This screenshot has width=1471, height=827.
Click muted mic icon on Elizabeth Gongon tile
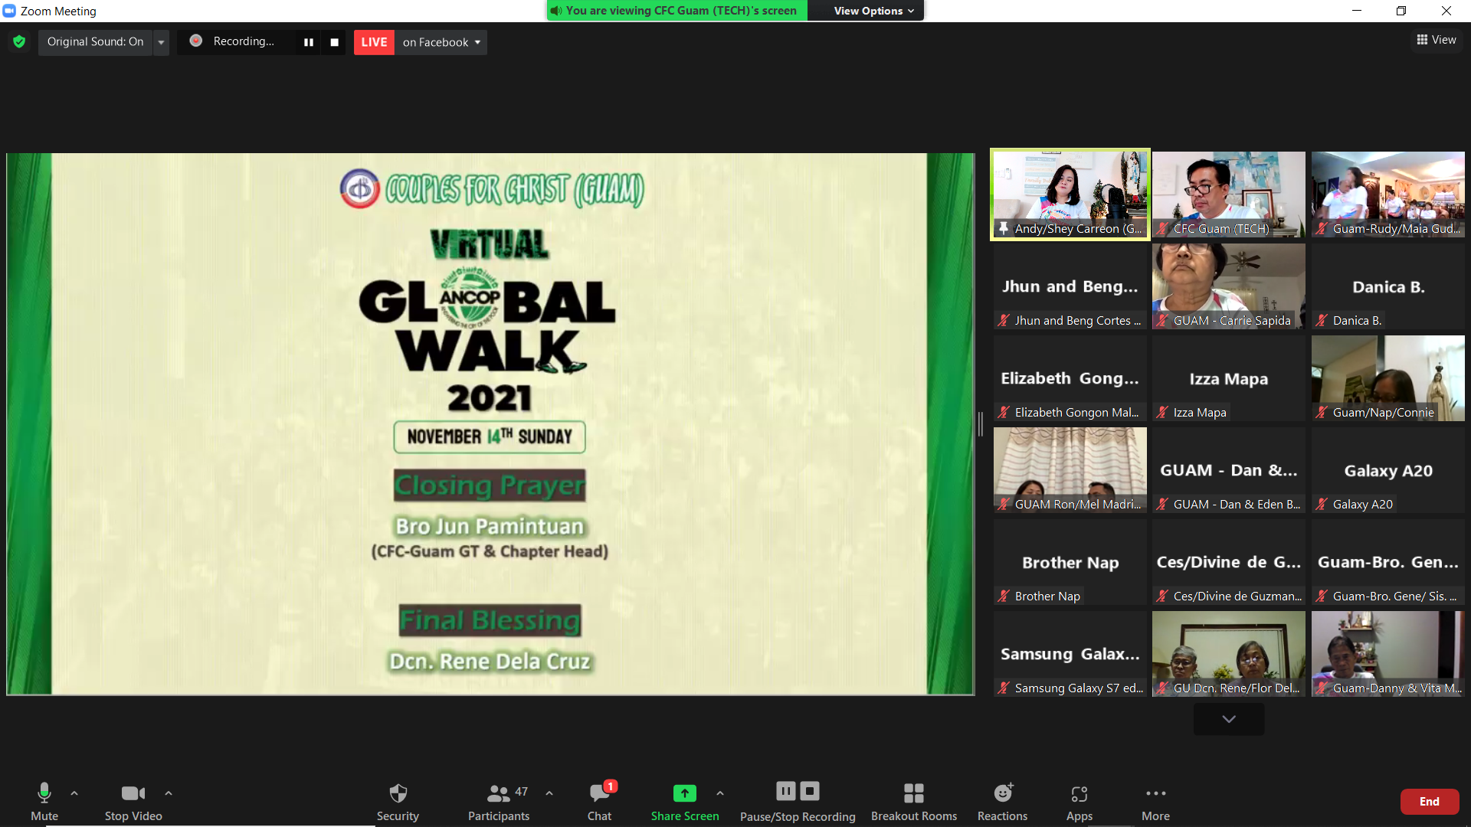[x=1004, y=412]
